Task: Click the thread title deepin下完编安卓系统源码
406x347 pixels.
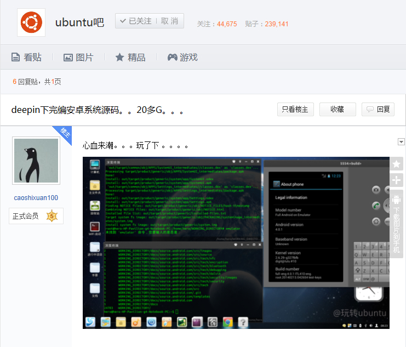Action: click(x=98, y=110)
